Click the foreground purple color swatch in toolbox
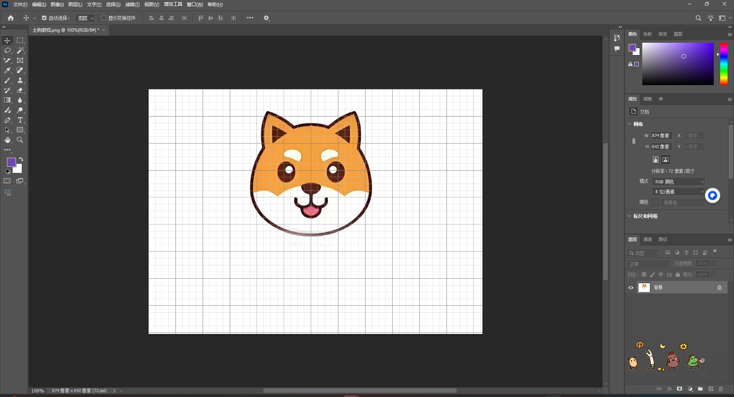Image resolution: width=734 pixels, height=397 pixels. pos(11,162)
